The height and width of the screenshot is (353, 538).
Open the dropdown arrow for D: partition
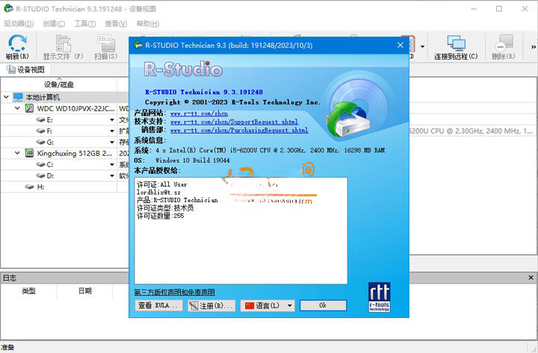click(x=112, y=175)
